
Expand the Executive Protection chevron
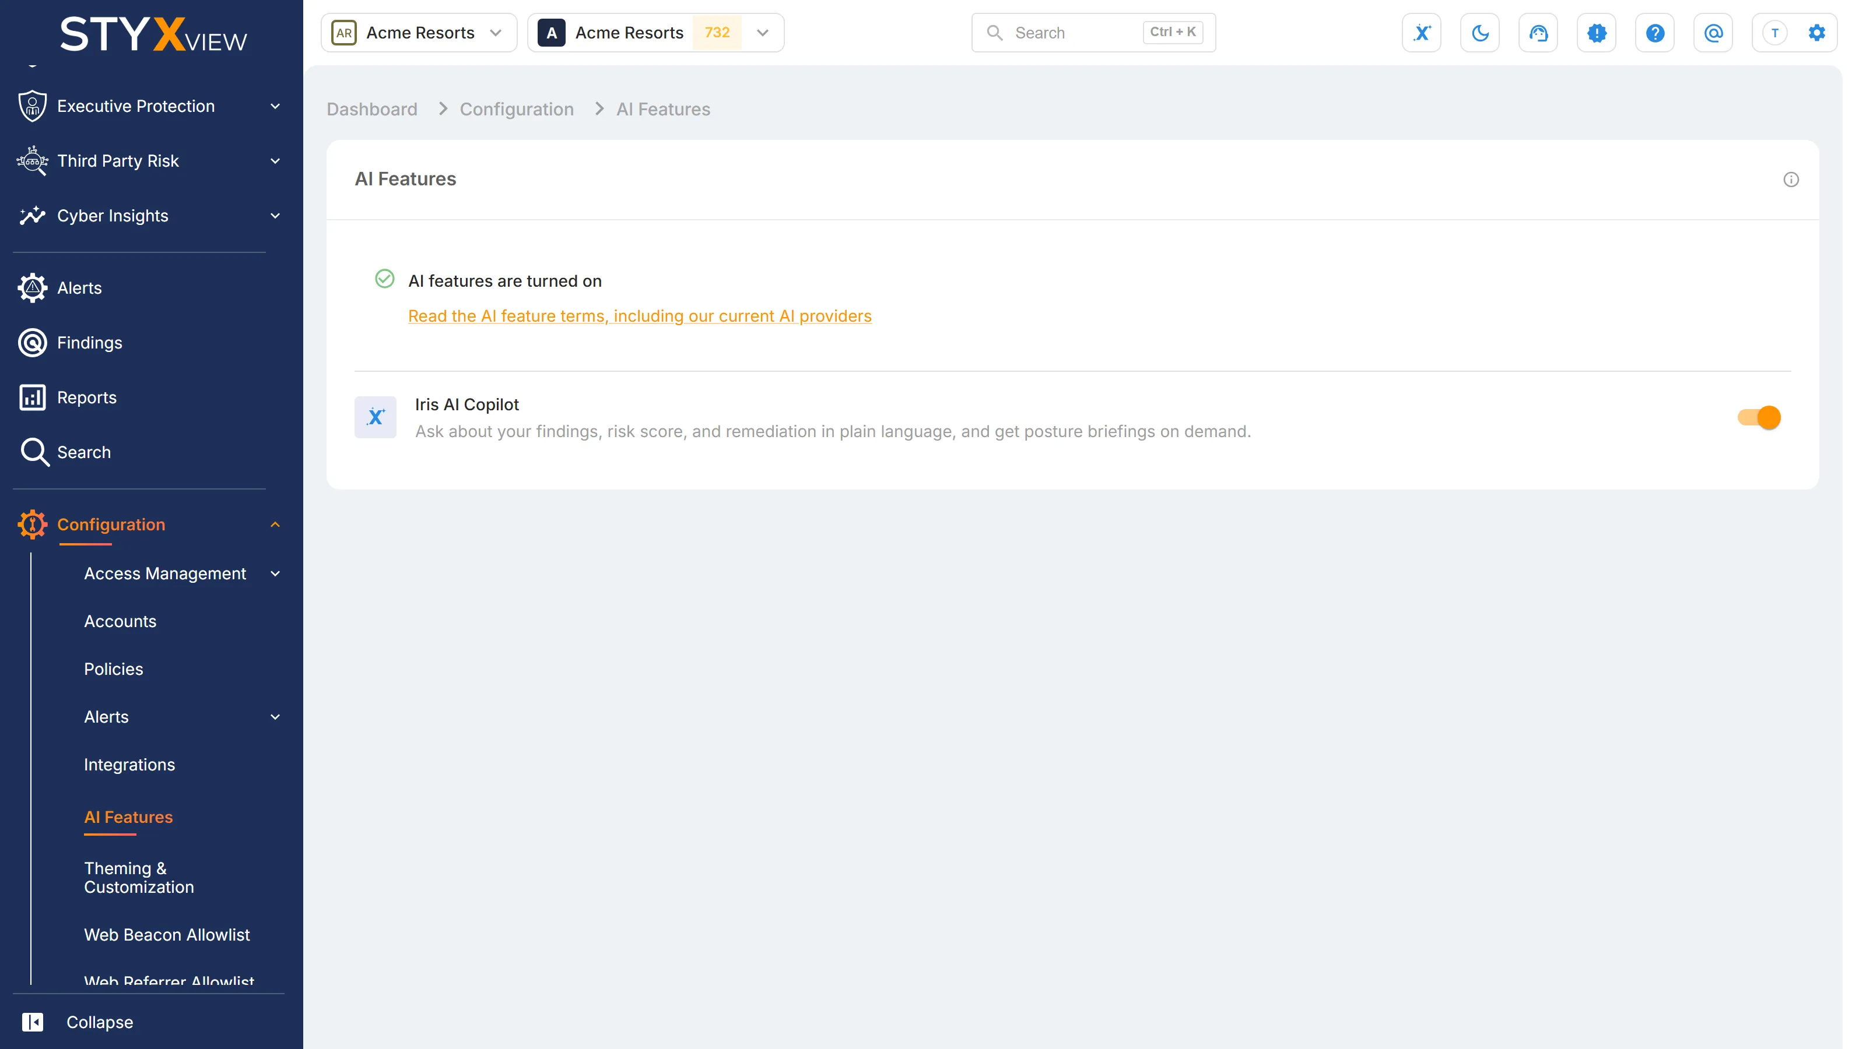point(275,107)
